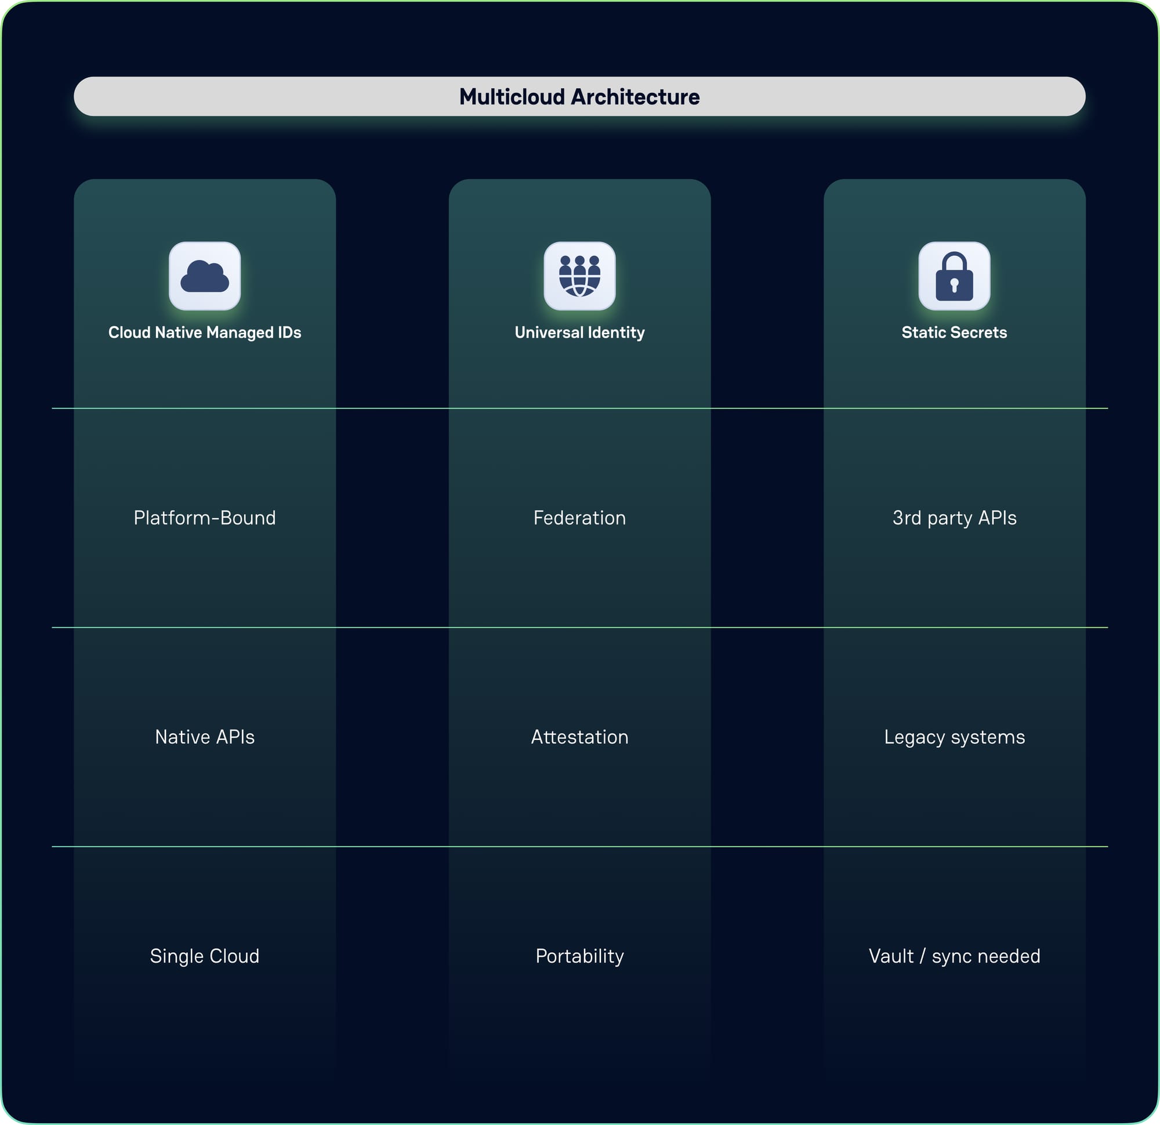The width and height of the screenshot is (1160, 1125).
Task: Click the Attestation label
Action: 579,737
